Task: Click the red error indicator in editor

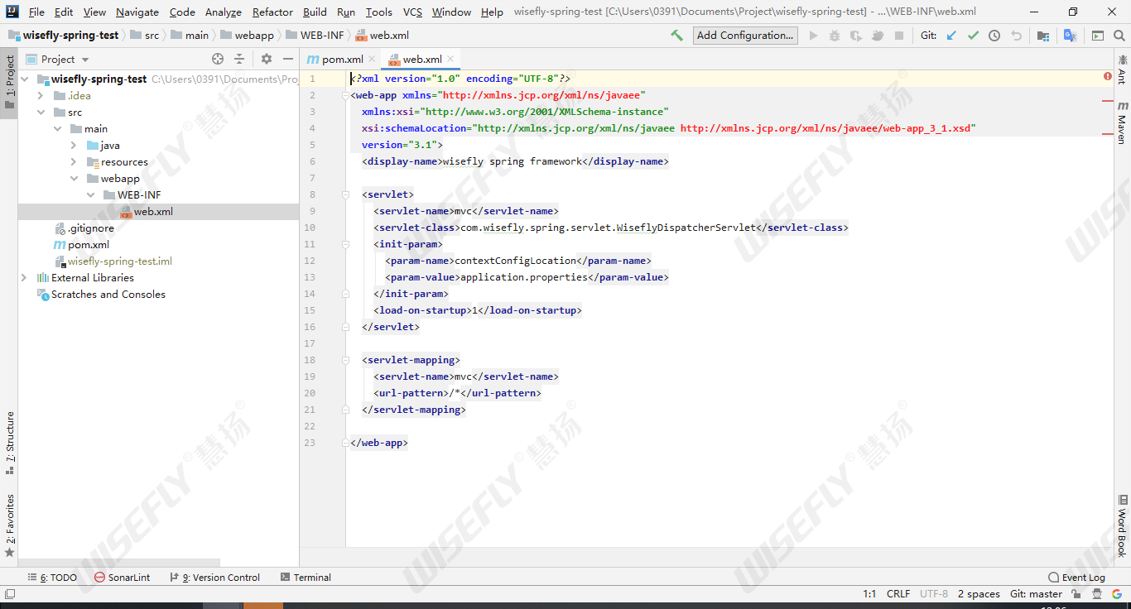Action: click(x=1108, y=76)
